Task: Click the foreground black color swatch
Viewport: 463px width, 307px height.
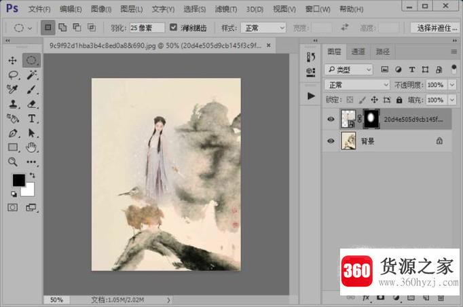Action: click(x=18, y=180)
